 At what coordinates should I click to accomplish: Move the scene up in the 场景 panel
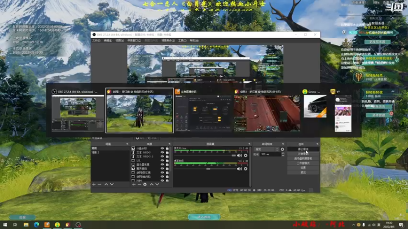point(106,184)
